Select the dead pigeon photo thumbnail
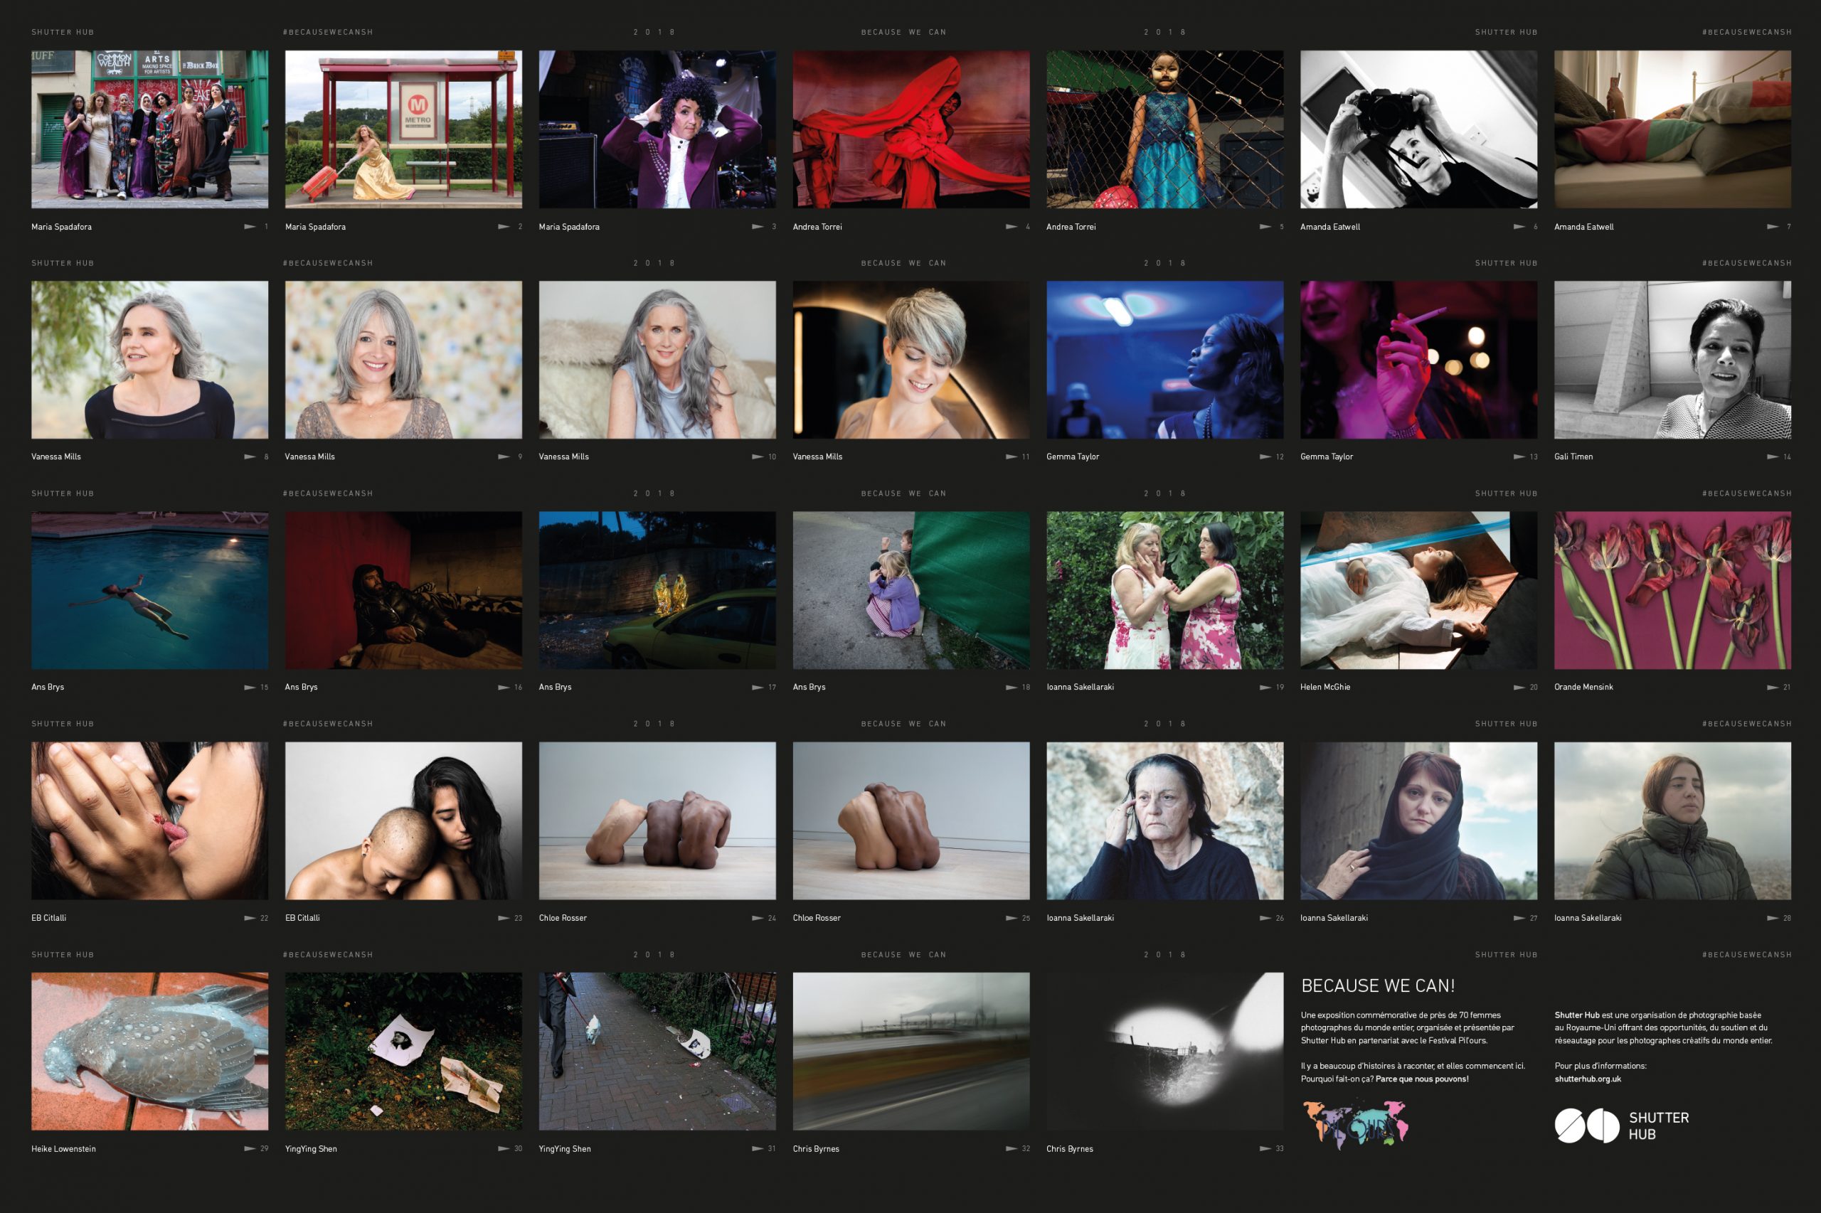 149,1052
